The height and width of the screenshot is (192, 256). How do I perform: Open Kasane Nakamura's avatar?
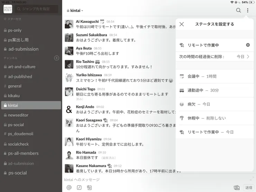point(69,168)
